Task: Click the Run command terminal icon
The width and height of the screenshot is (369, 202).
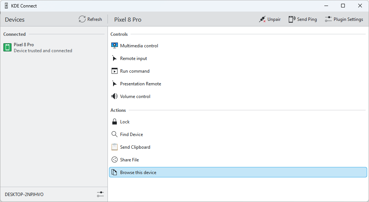Action: pos(114,71)
